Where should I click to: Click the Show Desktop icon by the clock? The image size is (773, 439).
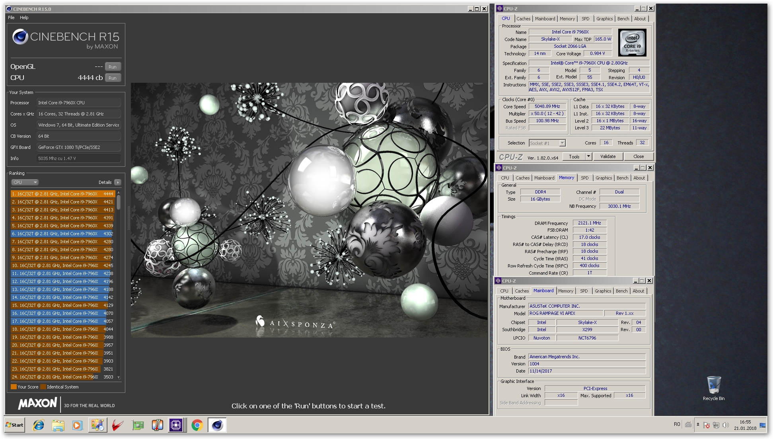[763, 425]
